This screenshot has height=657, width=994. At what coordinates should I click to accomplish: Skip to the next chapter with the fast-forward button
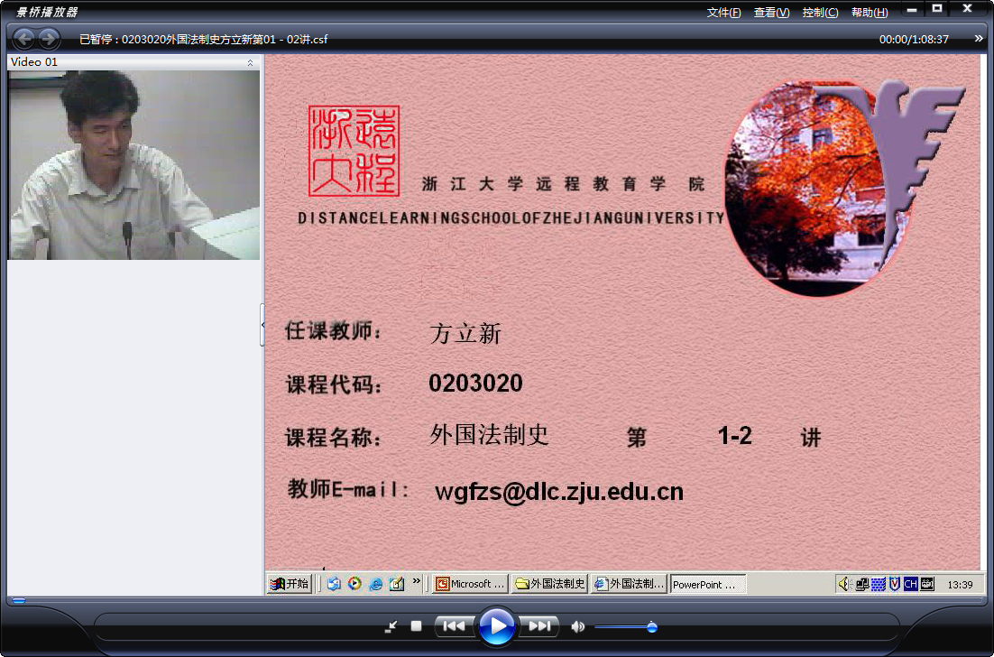(539, 626)
